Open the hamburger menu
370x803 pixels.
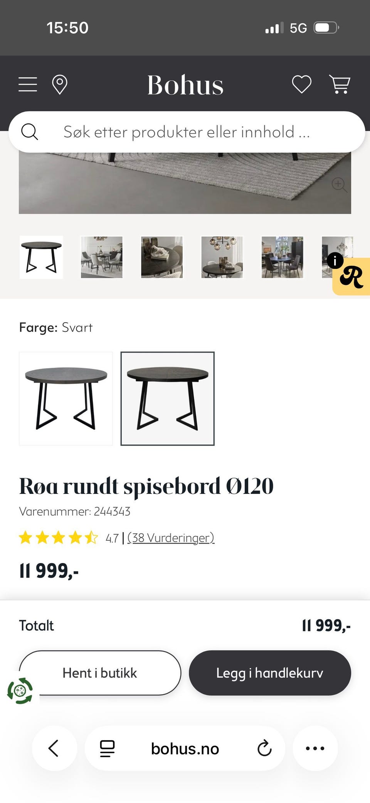28,84
